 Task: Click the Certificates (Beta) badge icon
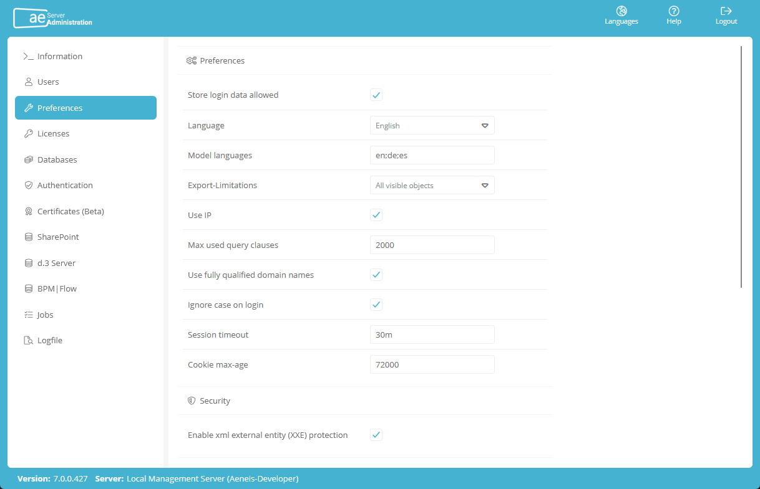pos(28,212)
